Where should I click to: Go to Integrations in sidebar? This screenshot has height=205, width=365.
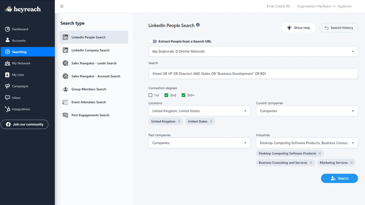27,109
